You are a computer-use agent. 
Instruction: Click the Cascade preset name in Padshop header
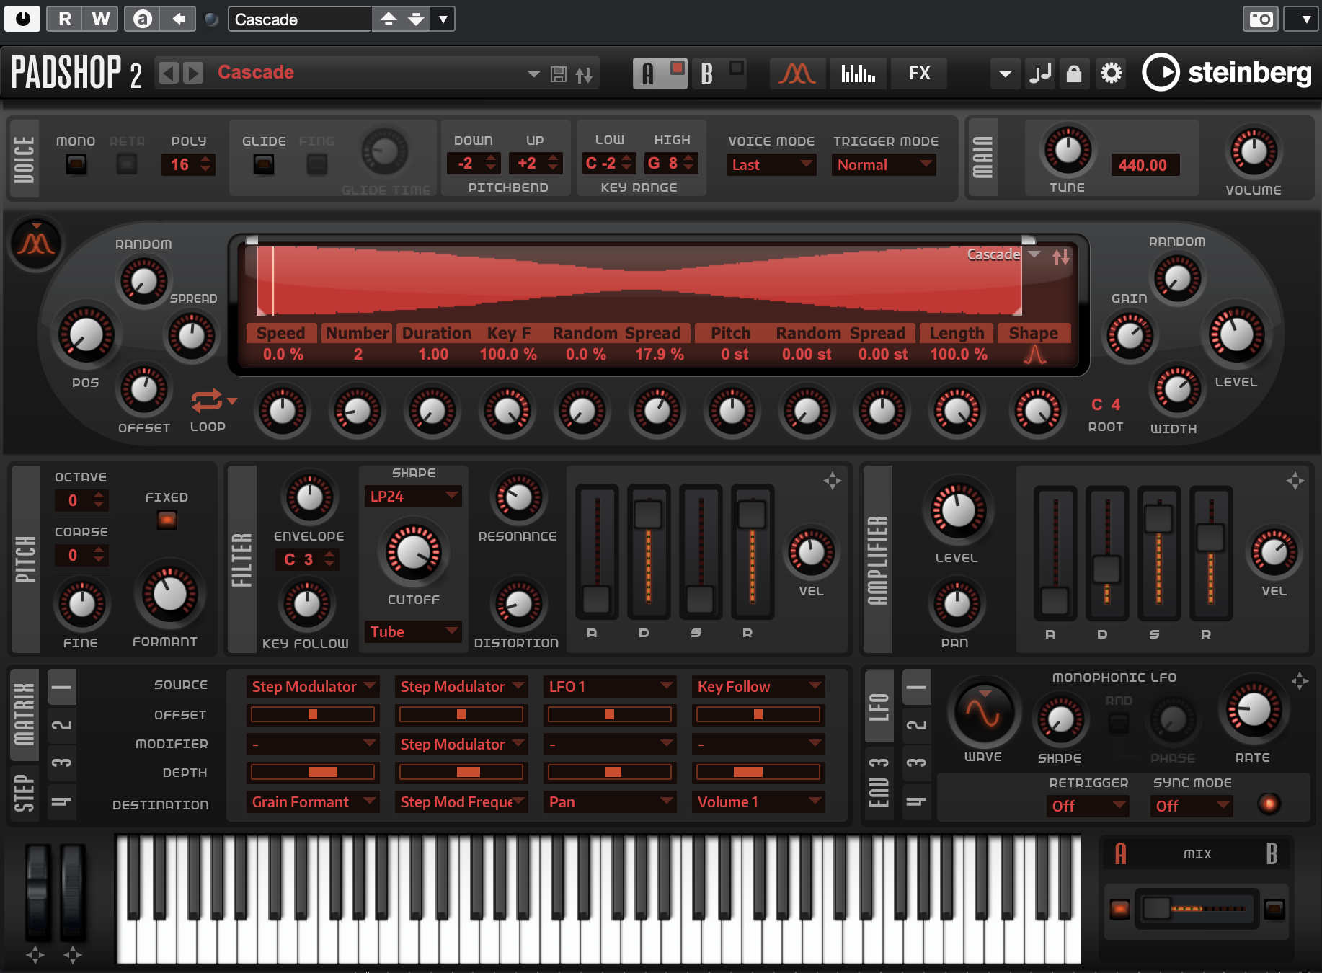256,72
